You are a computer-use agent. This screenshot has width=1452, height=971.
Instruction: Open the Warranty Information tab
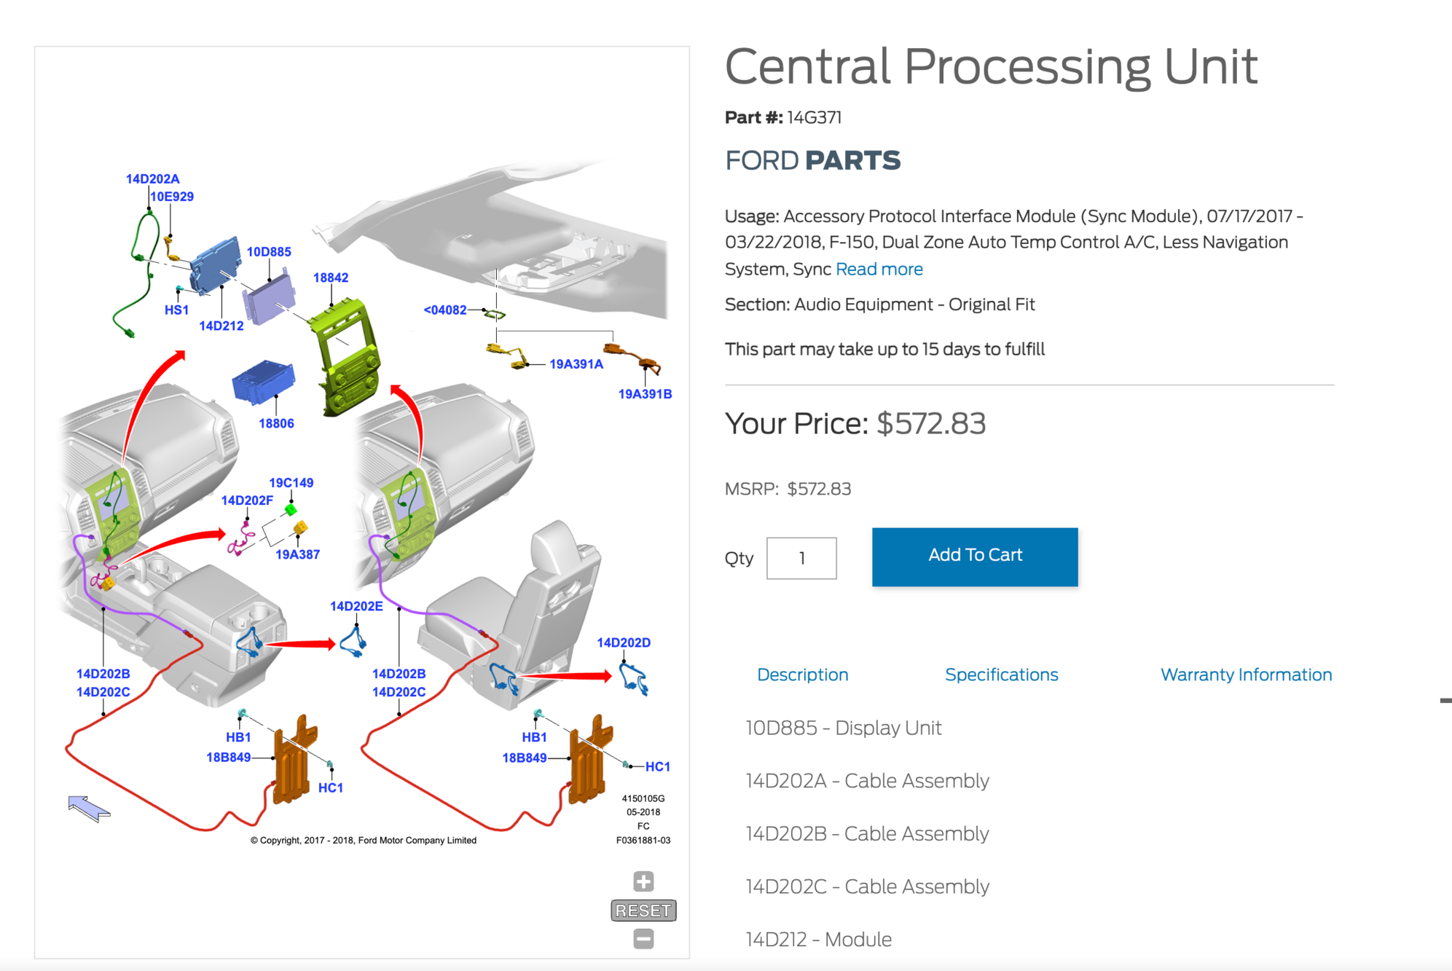pyautogui.click(x=1246, y=675)
